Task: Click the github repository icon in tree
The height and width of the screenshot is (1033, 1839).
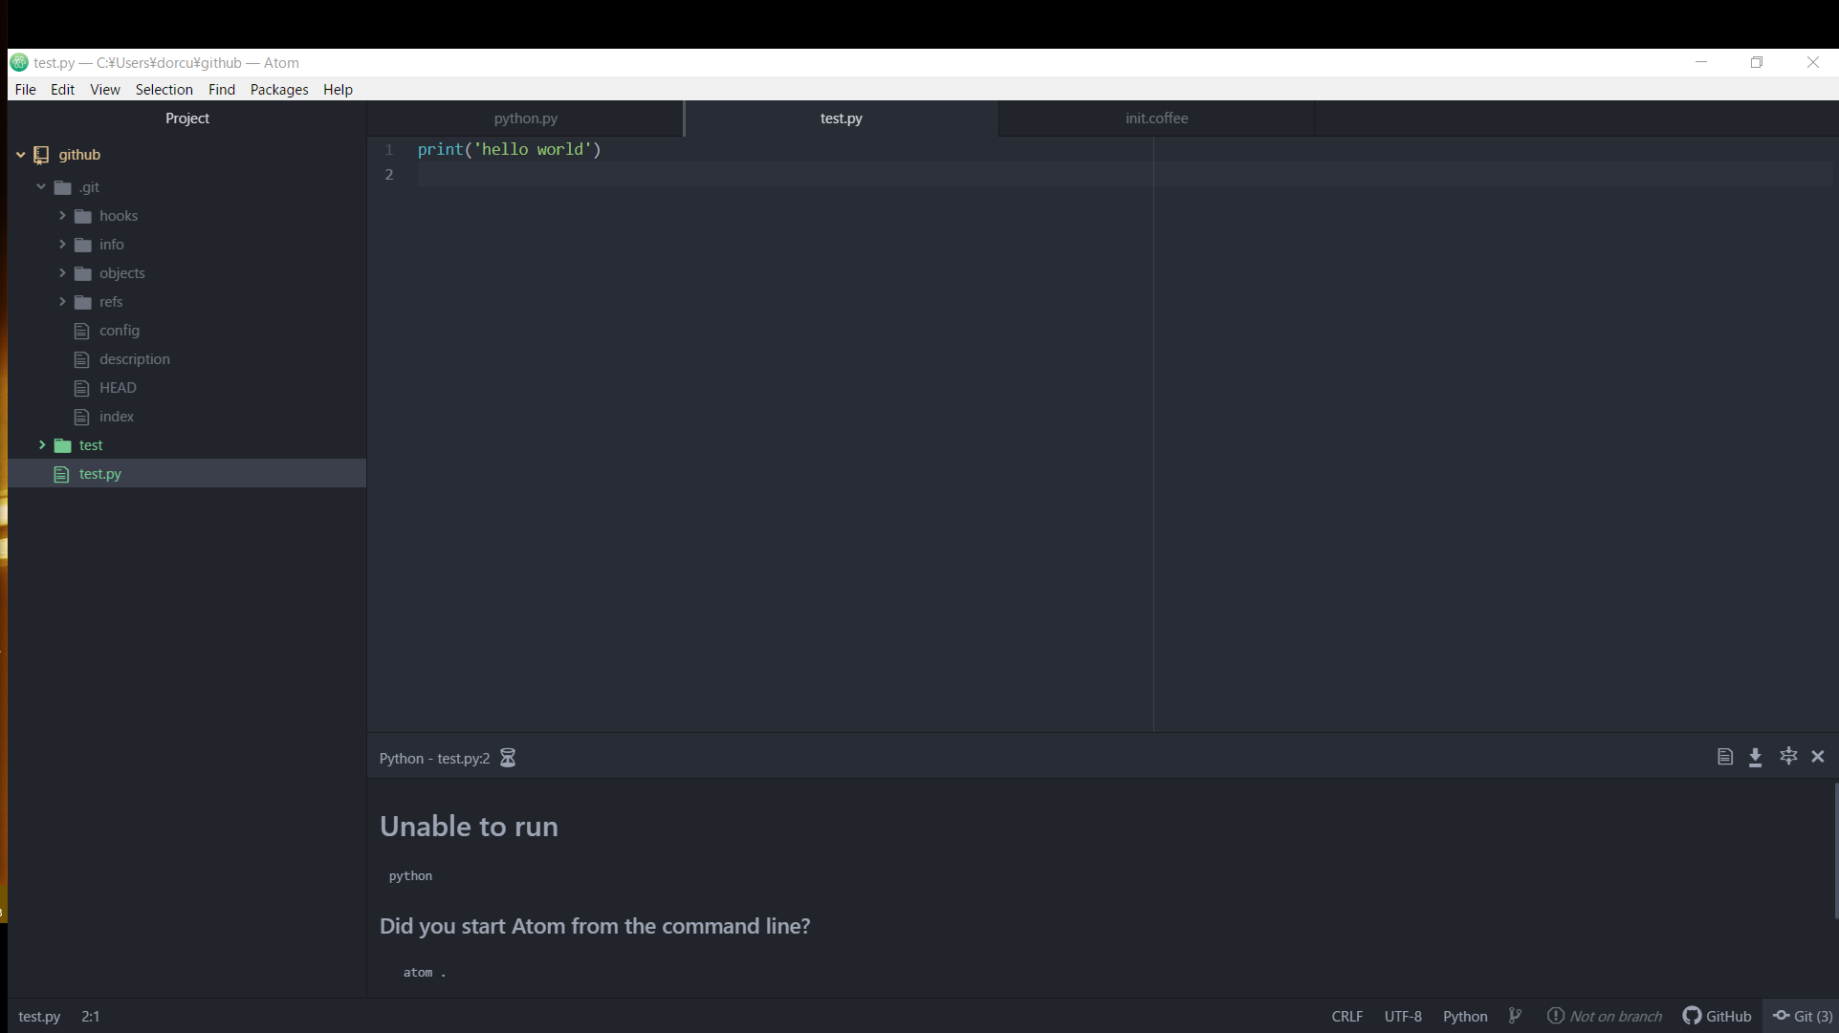Action: click(x=41, y=155)
